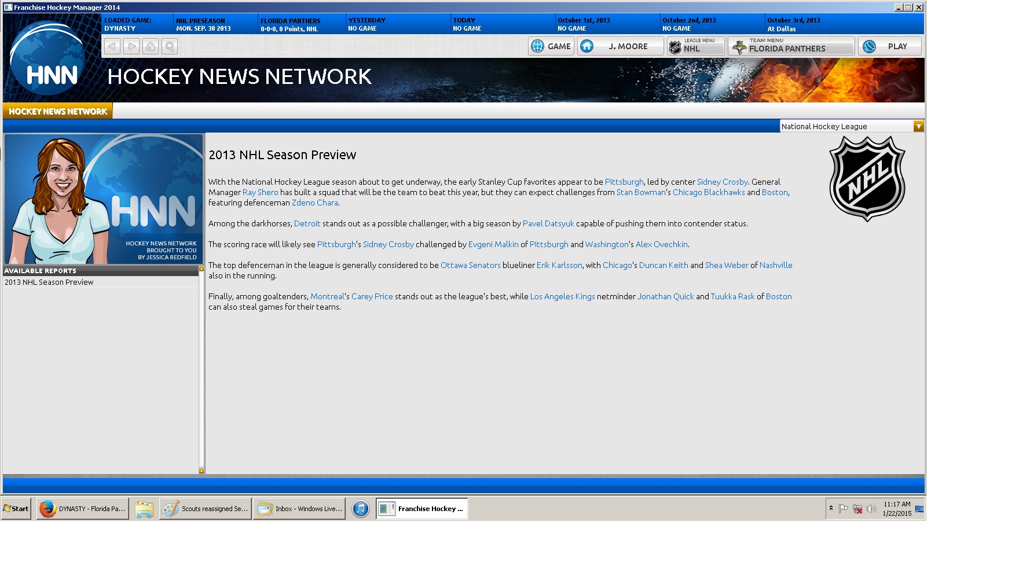The height and width of the screenshot is (573, 1019).
Task: Open the file folder taskbar icon
Action: point(144,509)
